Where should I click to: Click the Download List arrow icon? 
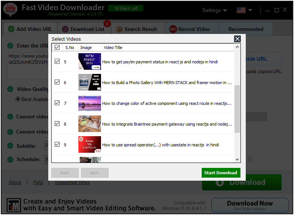click(x=65, y=29)
